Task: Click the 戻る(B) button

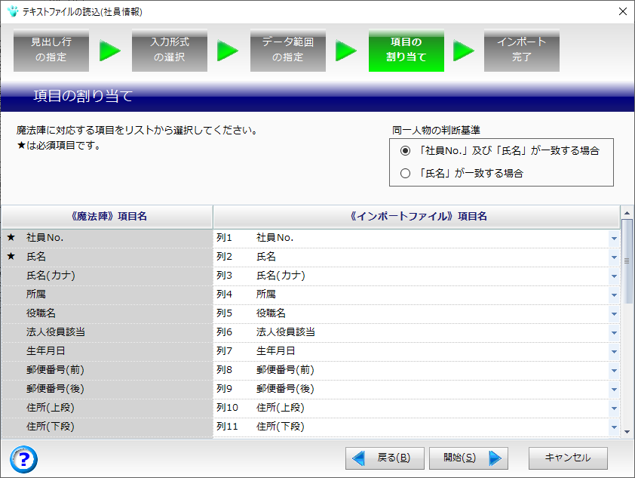Action: [x=385, y=458]
